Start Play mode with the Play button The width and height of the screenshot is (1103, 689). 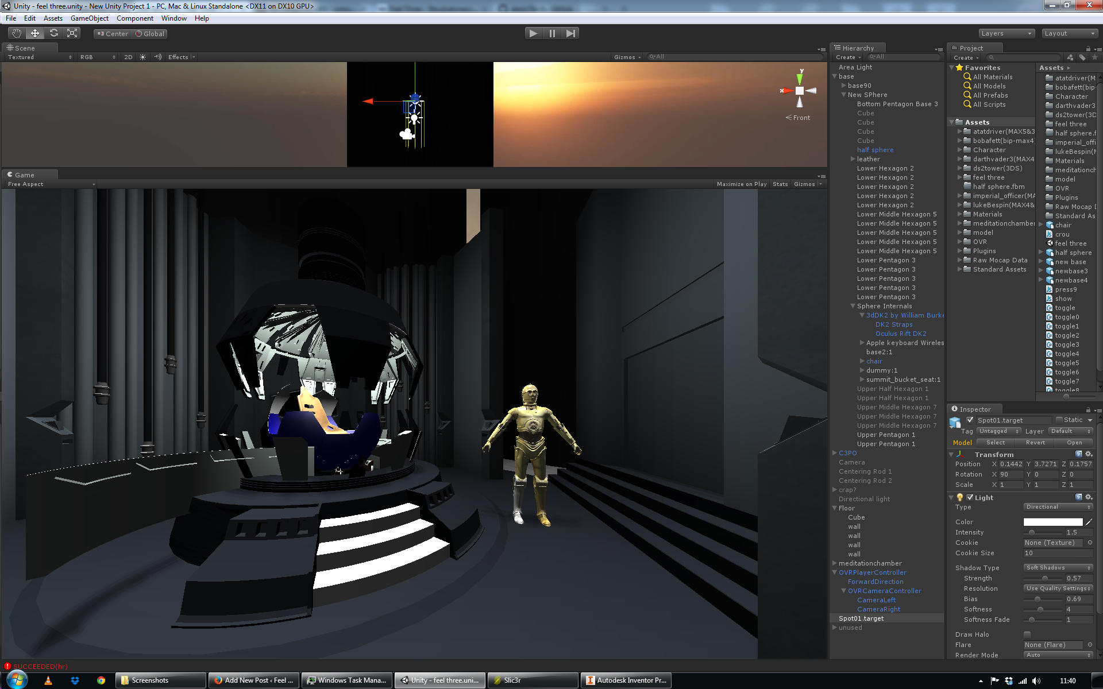coord(534,33)
